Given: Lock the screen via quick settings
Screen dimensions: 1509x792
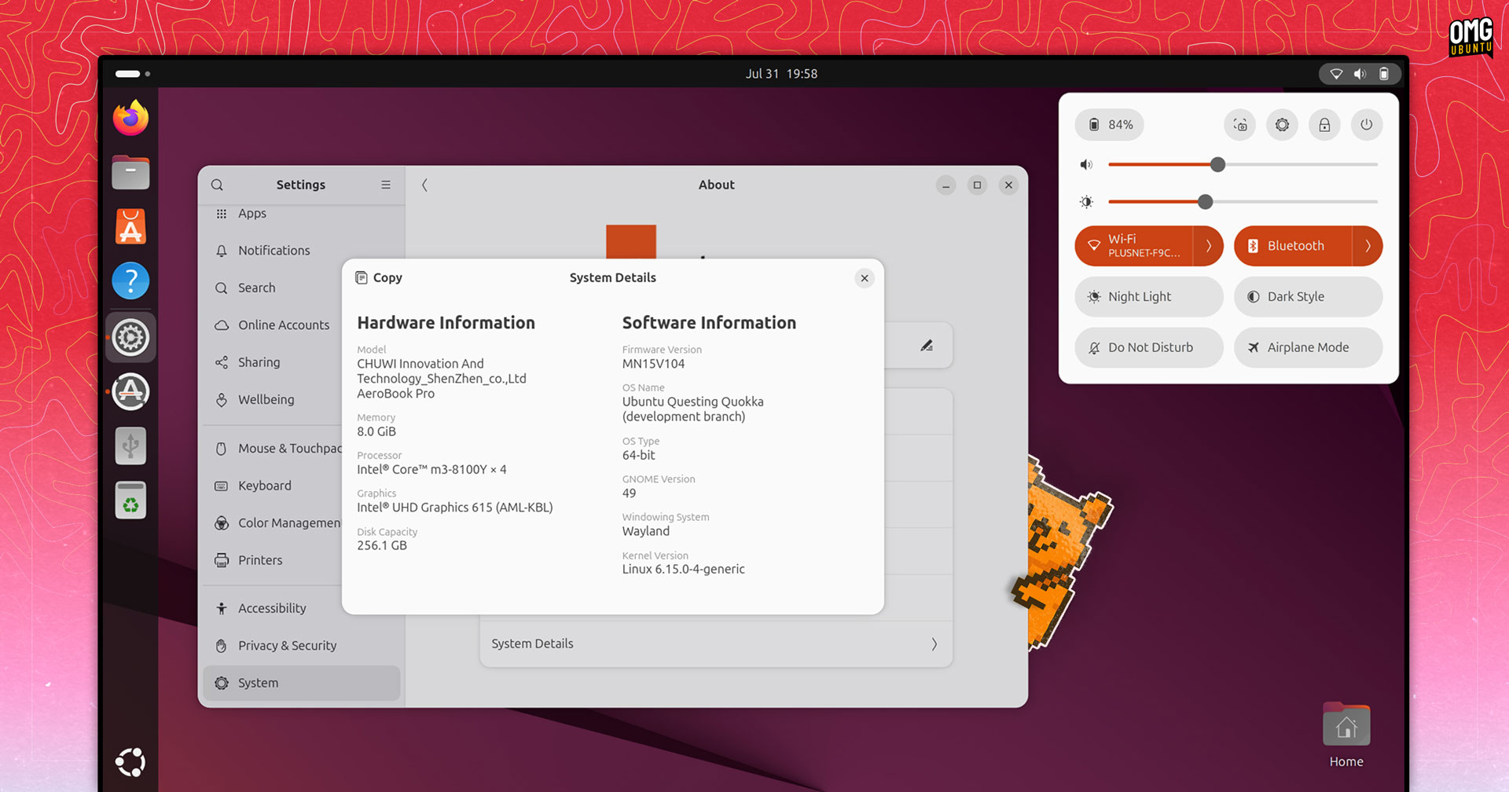Looking at the screenshot, I should tap(1324, 124).
